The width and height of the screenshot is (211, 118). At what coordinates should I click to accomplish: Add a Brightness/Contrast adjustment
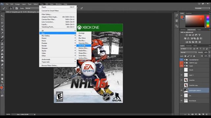(x=187, y=35)
